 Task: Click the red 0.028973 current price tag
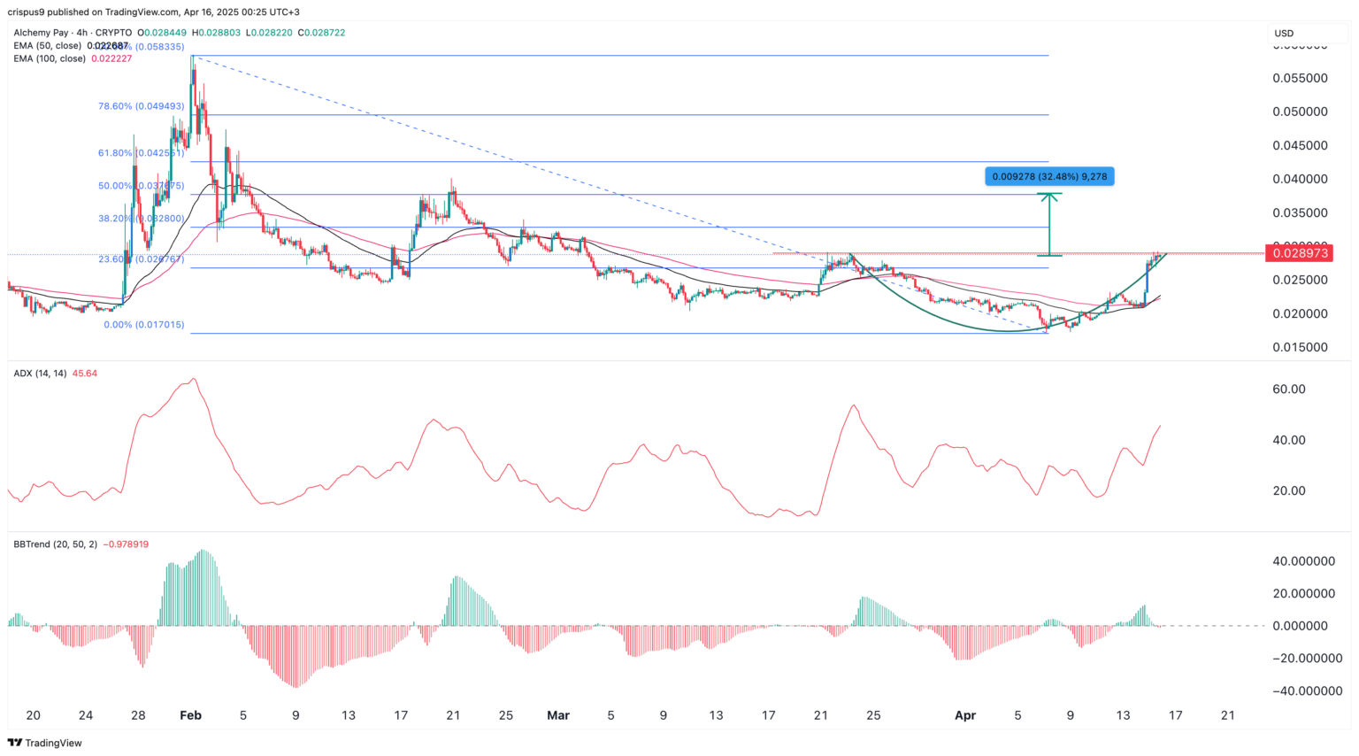(1297, 253)
